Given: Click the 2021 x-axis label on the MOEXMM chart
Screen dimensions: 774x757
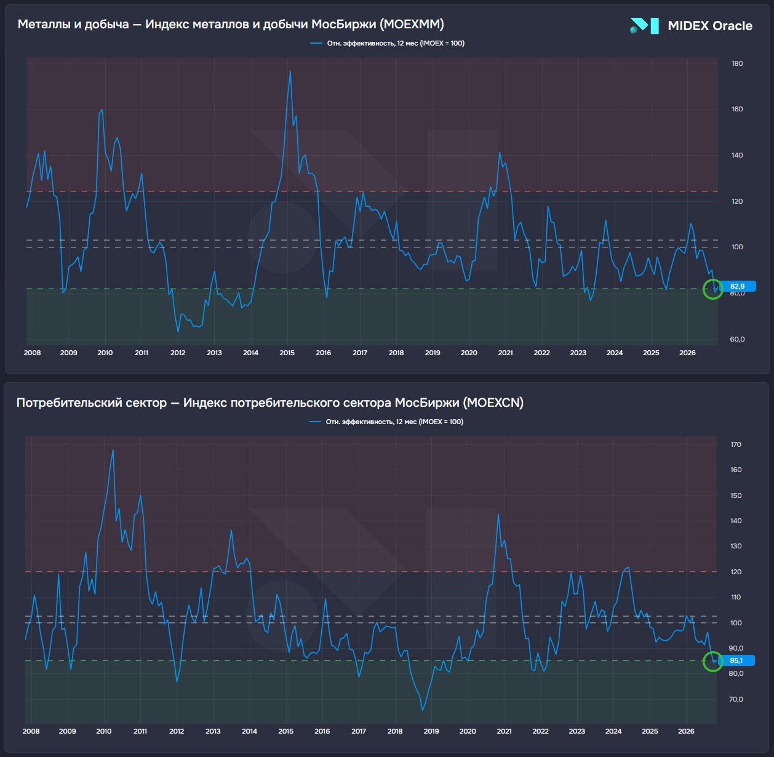Looking at the screenshot, I should click(x=505, y=353).
